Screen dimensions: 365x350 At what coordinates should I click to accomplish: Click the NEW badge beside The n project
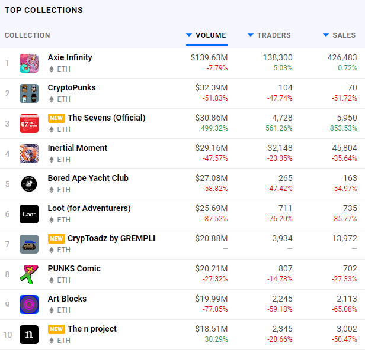(x=56, y=329)
